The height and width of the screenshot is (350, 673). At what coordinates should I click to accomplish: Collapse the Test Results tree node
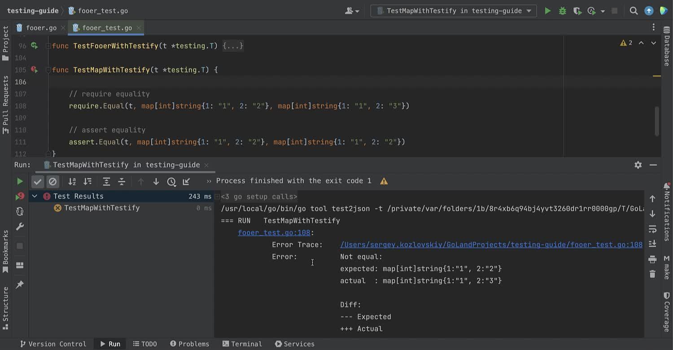pyautogui.click(x=35, y=196)
